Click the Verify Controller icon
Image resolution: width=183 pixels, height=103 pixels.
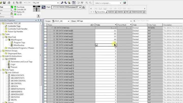click(x=82, y=3)
